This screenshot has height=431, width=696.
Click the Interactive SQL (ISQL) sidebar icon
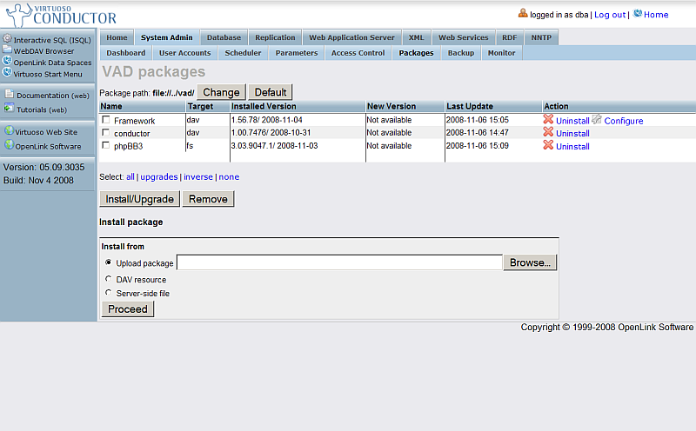tap(7, 39)
